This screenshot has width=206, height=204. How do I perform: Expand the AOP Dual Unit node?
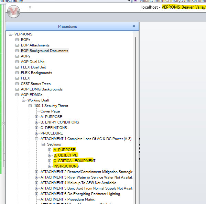tap(17, 62)
